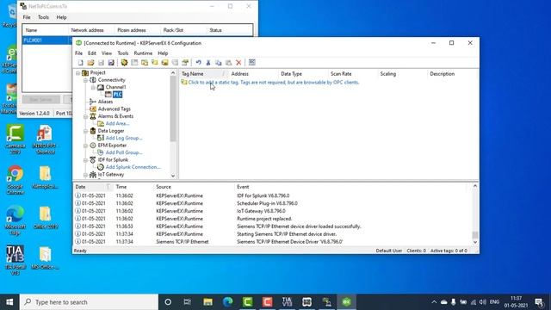Click the New Tag Group toolbar icon
The height and width of the screenshot is (310, 551).
(x=155, y=63)
